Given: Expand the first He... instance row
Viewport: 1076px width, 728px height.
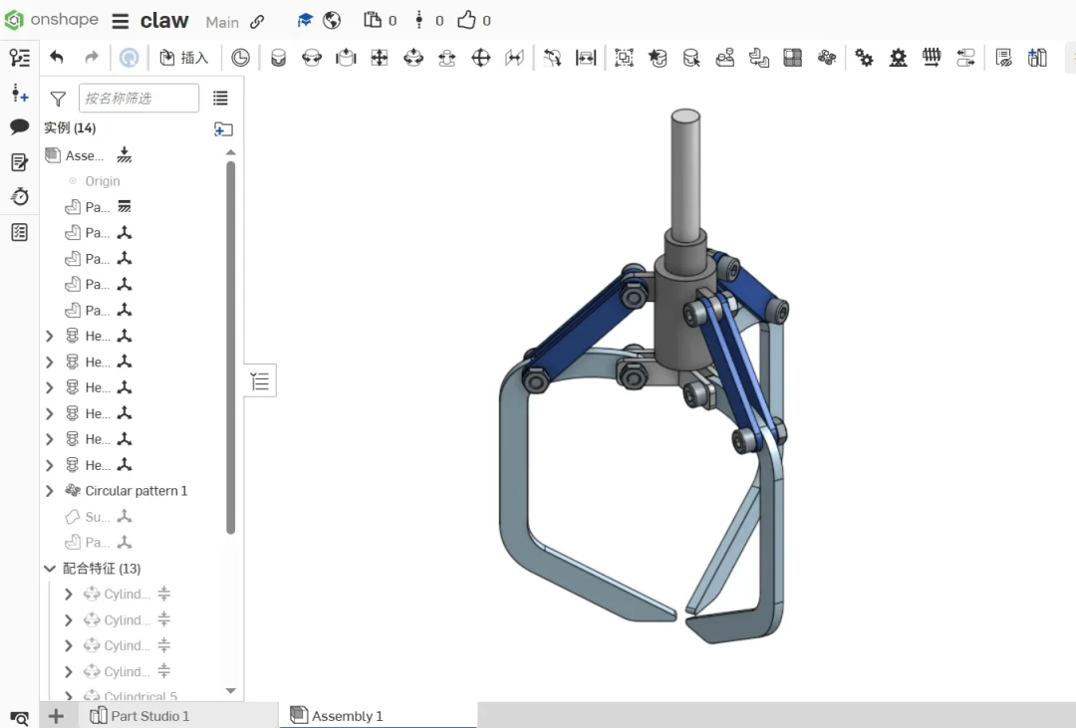Looking at the screenshot, I should [x=50, y=337].
